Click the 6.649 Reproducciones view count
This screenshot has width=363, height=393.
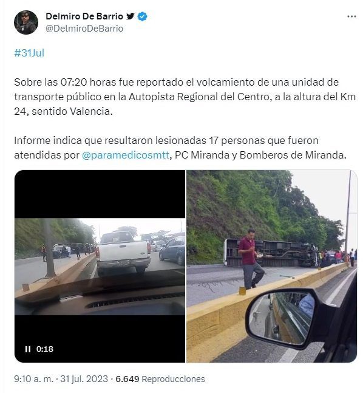pyautogui.click(x=160, y=378)
